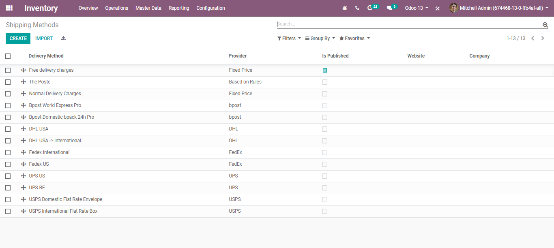Open the UPS US record
This screenshot has width=554, height=248.
pyautogui.click(x=37, y=176)
